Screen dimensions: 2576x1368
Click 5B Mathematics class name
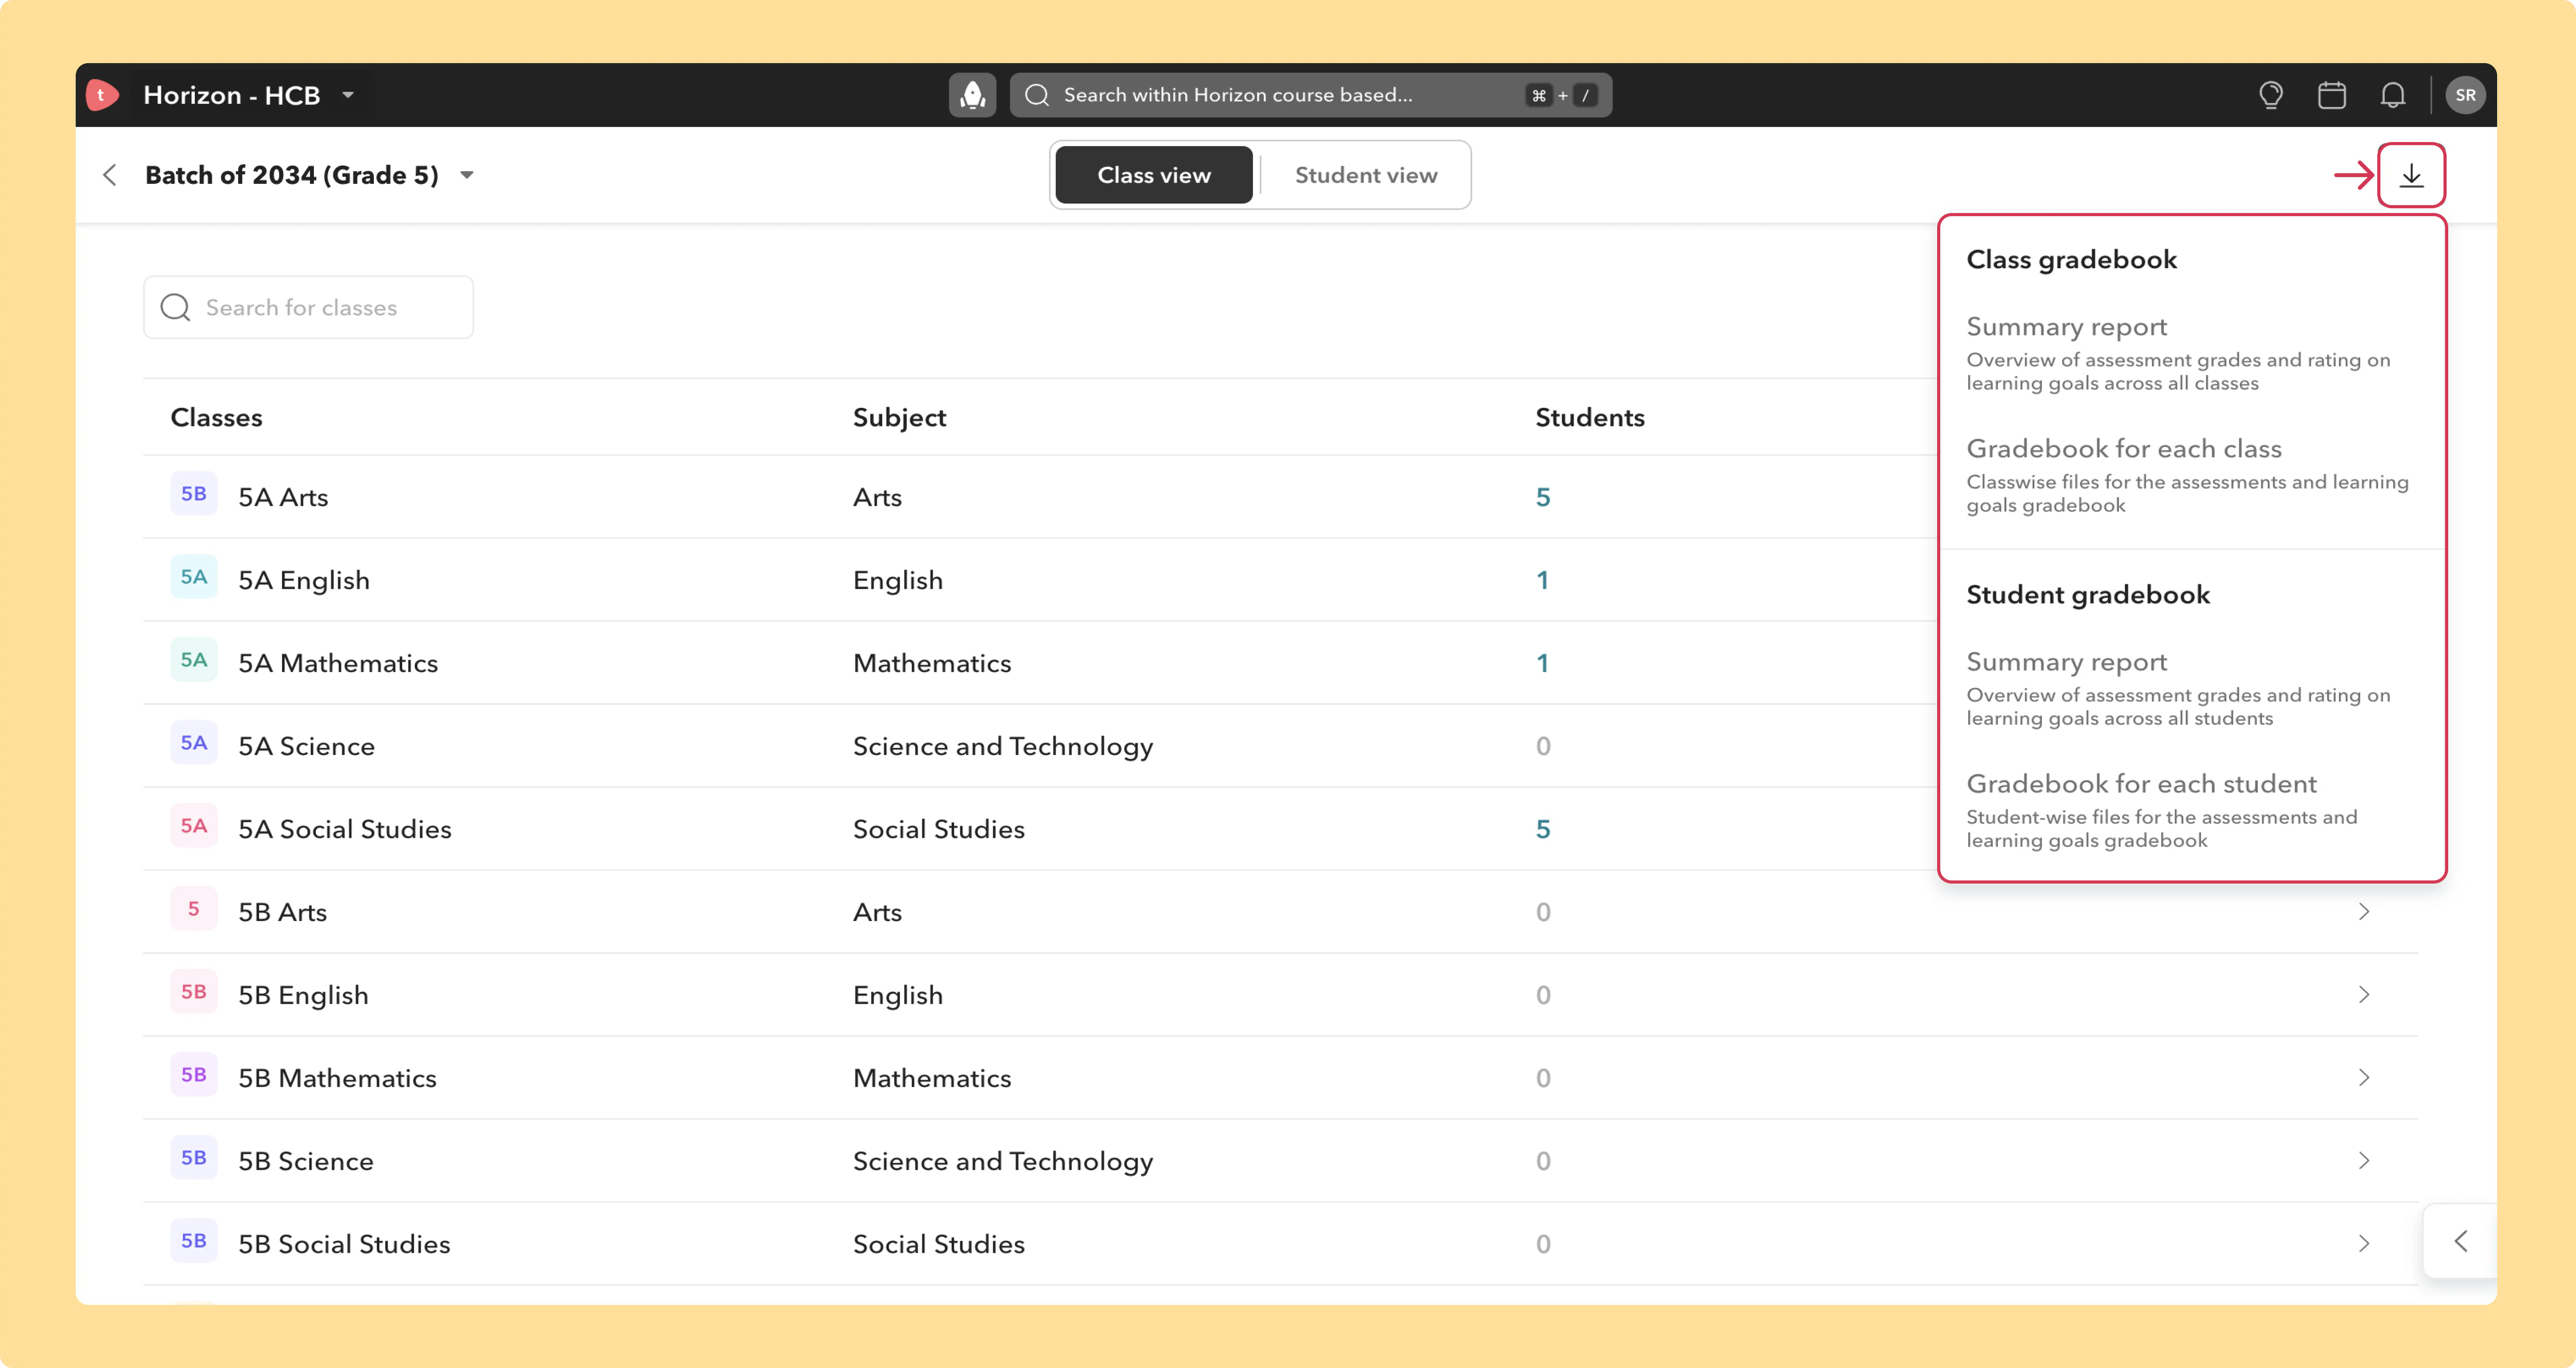point(337,1078)
